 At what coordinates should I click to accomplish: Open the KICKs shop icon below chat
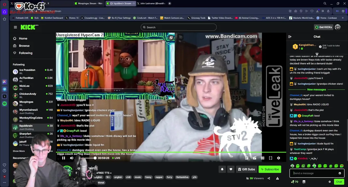[304, 182]
